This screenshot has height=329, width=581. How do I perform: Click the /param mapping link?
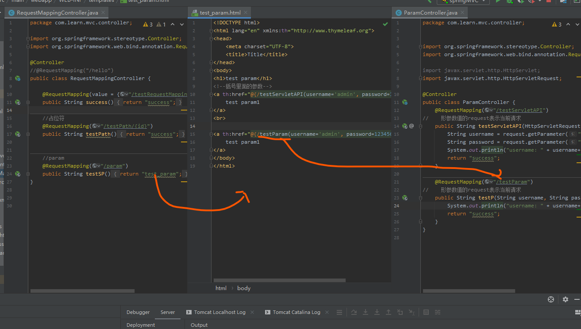click(x=113, y=166)
